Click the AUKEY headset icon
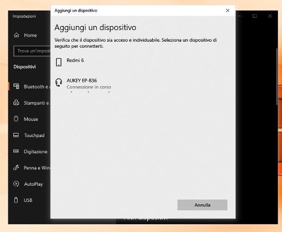The width and height of the screenshot is (282, 232). 59,82
